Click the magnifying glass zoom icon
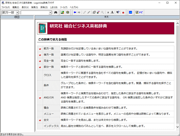 (102, 12)
